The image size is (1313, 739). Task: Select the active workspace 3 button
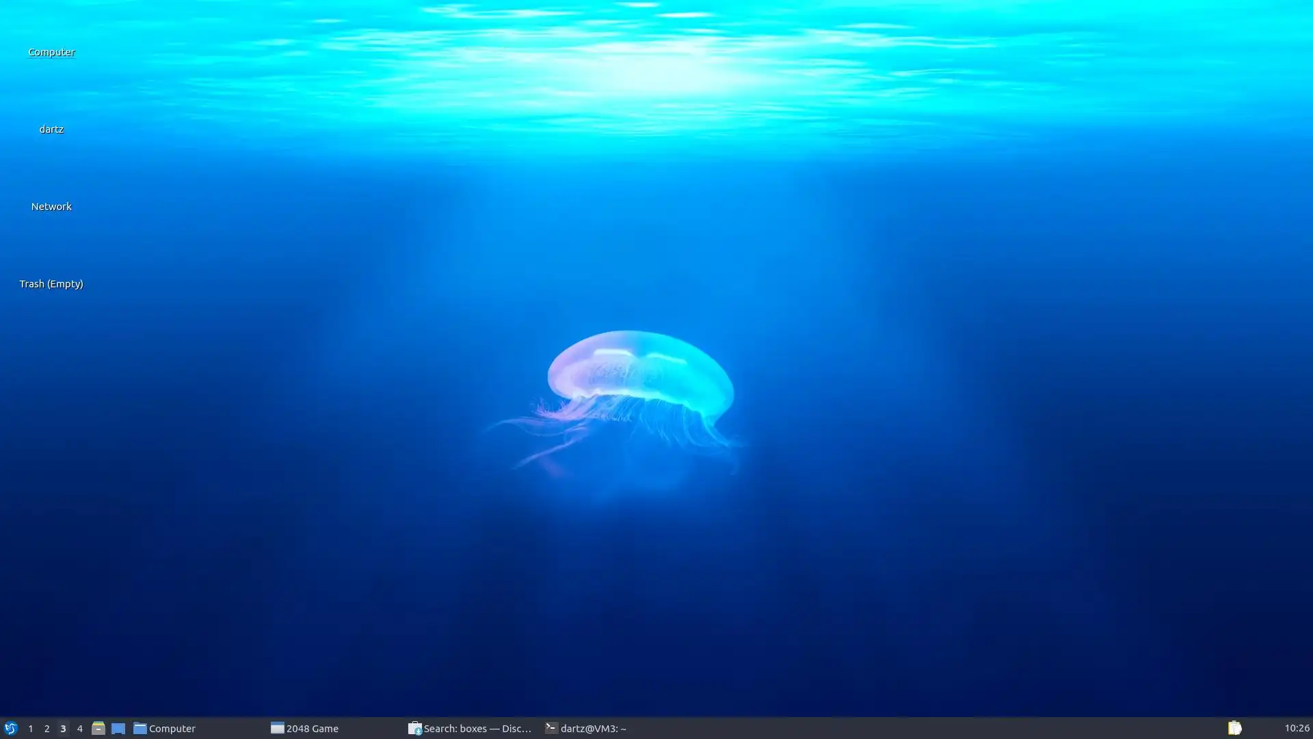point(63,728)
